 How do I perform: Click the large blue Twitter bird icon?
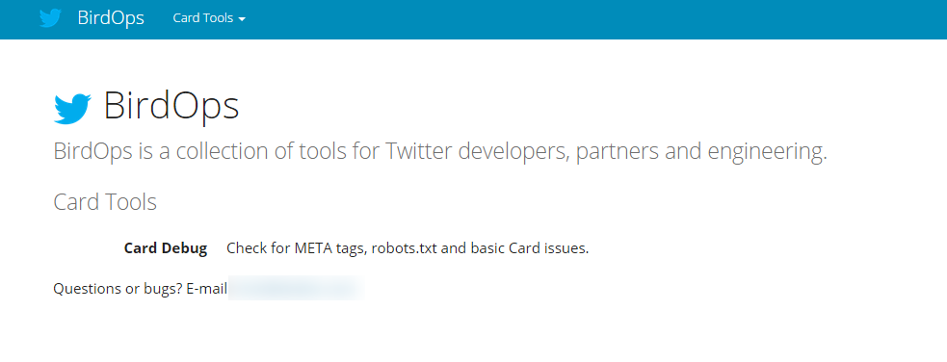[72, 109]
